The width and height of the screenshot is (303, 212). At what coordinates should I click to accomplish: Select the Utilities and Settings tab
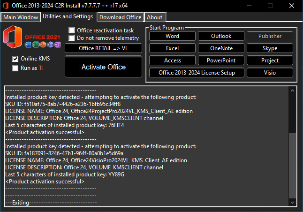pyautogui.click(x=68, y=16)
